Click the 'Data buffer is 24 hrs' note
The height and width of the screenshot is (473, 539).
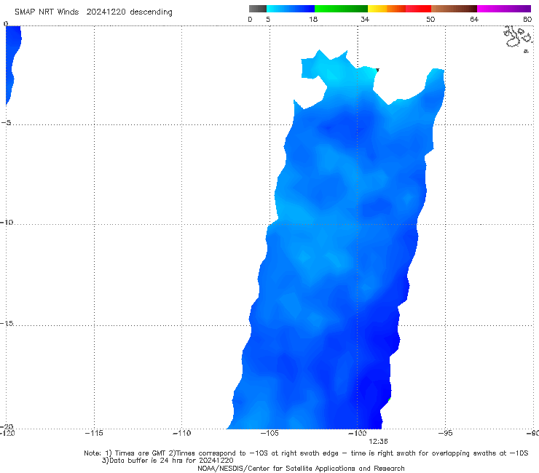pyautogui.click(x=168, y=461)
